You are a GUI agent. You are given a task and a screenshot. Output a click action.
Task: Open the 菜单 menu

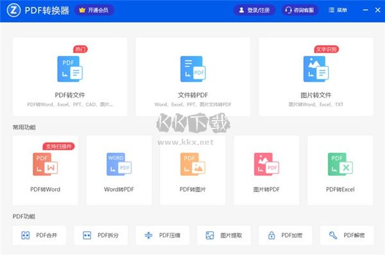pyautogui.click(x=338, y=10)
